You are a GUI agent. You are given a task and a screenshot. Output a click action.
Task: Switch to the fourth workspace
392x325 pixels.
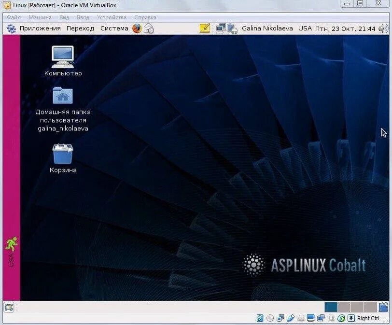pos(370,307)
